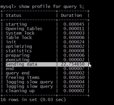This screenshot has width=114, height=105.
Task: Click the 0.000007 duration value
Action: coord(74,69)
